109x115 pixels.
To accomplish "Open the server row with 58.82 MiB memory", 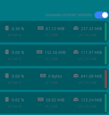I will pos(54,103).
